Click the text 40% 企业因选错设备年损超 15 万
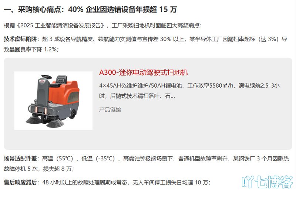This screenshot has width=296, height=197. tap(122, 10)
